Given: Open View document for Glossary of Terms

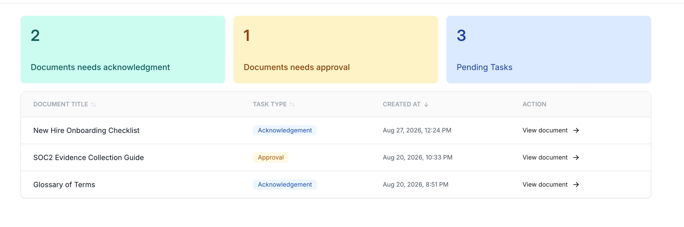Looking at the screenshot, I should click(551, 185).
